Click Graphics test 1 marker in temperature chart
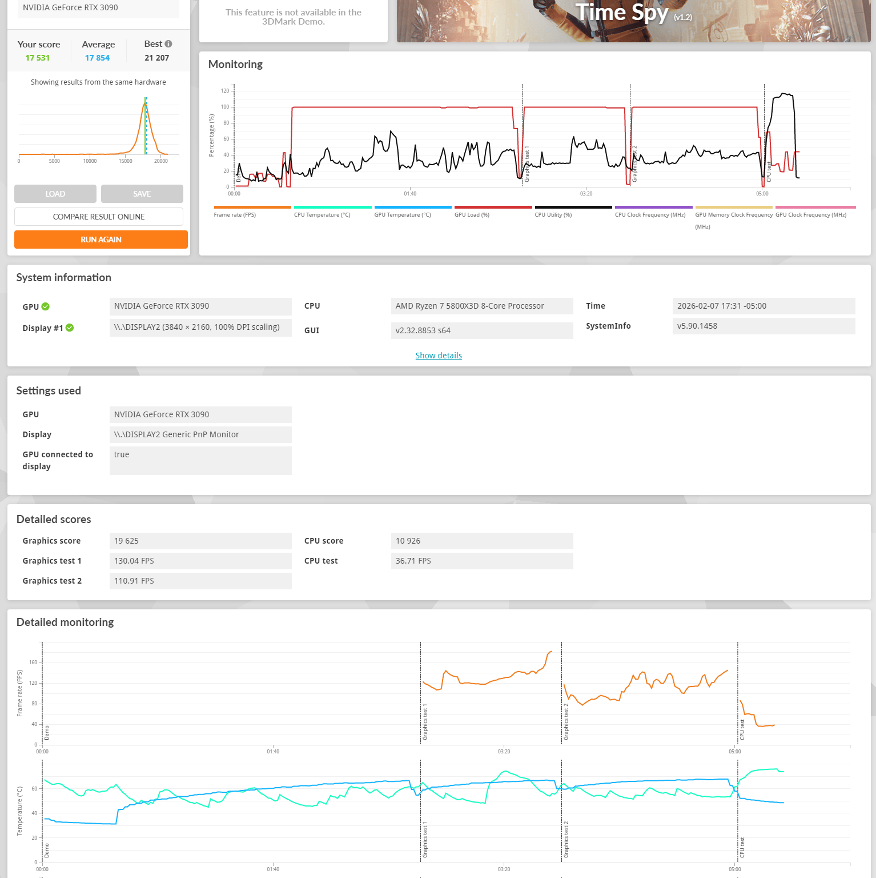Image resolution: width=876 pixels, height=878 pixels. click(425, 840)
